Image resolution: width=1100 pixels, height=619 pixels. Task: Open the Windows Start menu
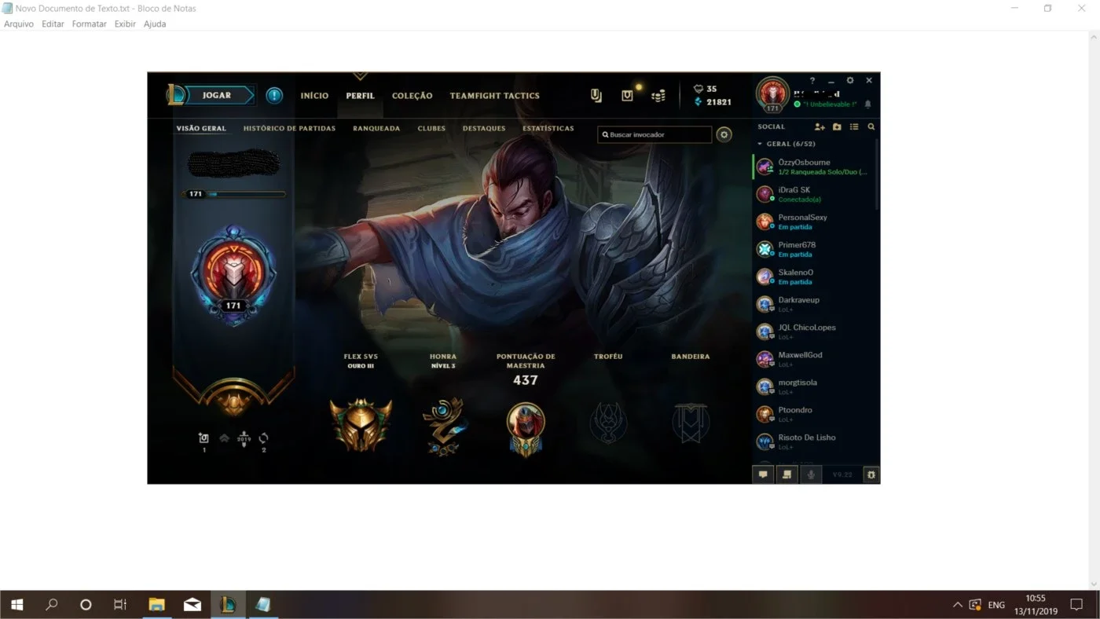(16, 604)
